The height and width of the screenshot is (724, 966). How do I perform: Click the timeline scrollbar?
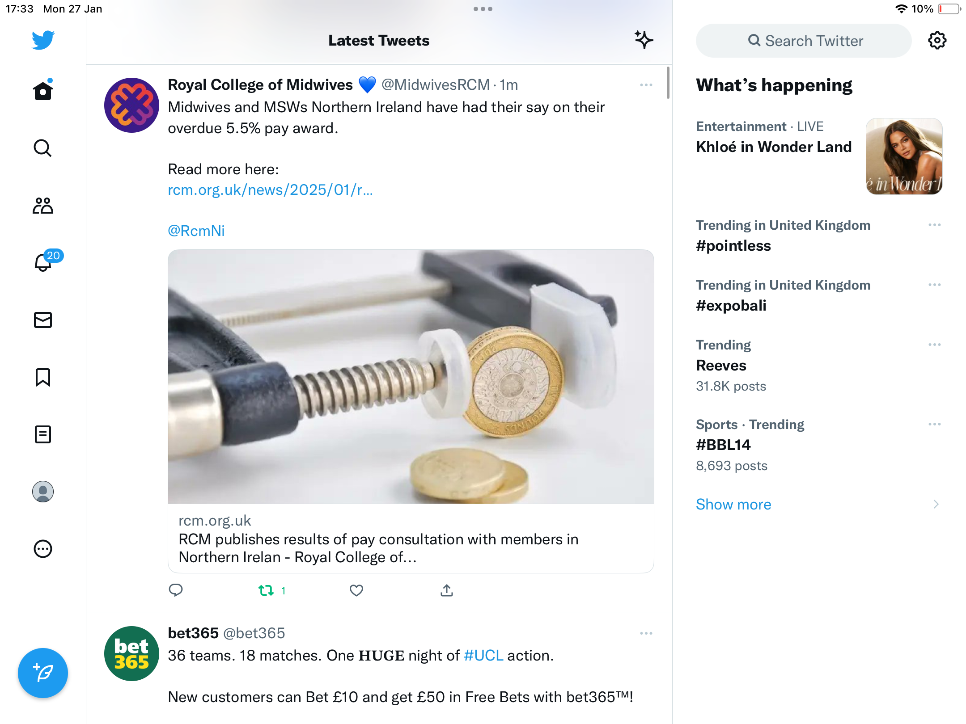(668, 83)
